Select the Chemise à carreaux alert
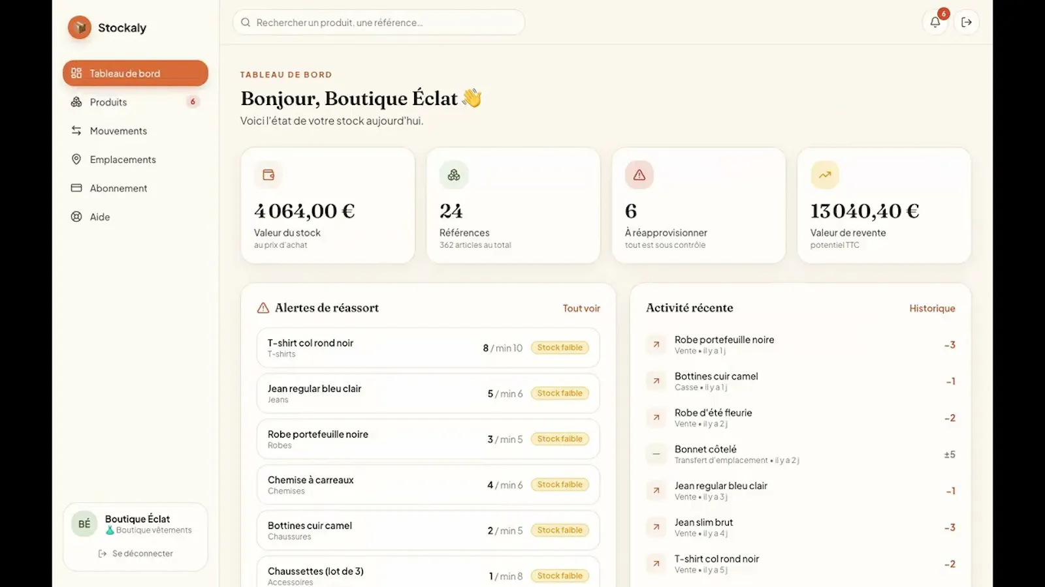Viewport: 1045px width, 587px height. click(428, 485)
